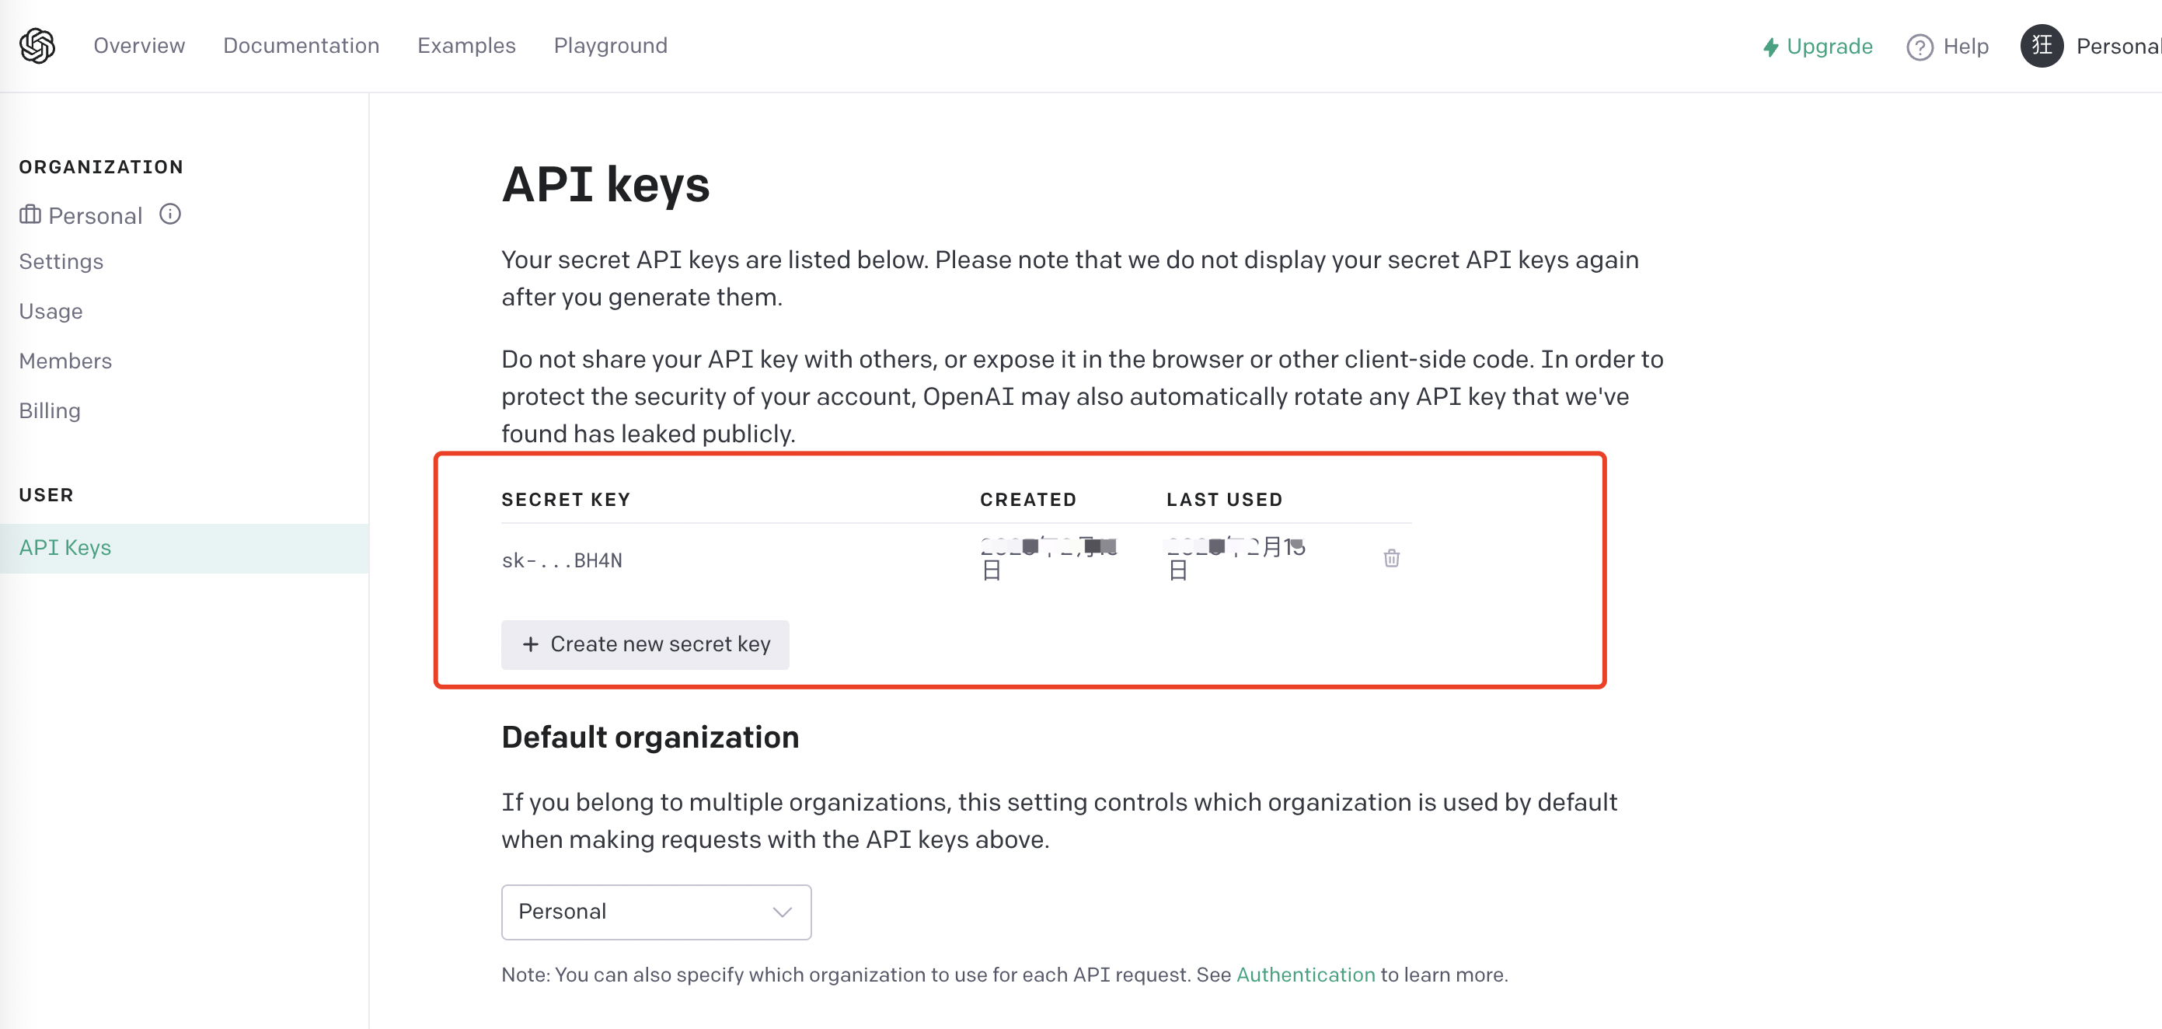Open the user avatar profile menu
The height and width of the screenshot is (1029, 2162).
click(x=2041, y=45)
